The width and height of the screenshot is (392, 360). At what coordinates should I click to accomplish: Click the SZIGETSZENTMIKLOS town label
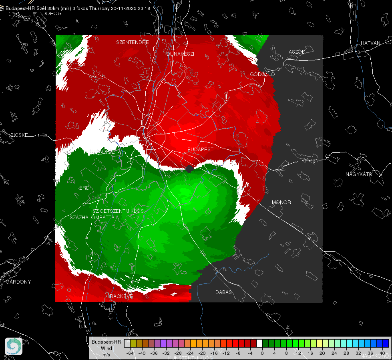[x=118, y=211]
